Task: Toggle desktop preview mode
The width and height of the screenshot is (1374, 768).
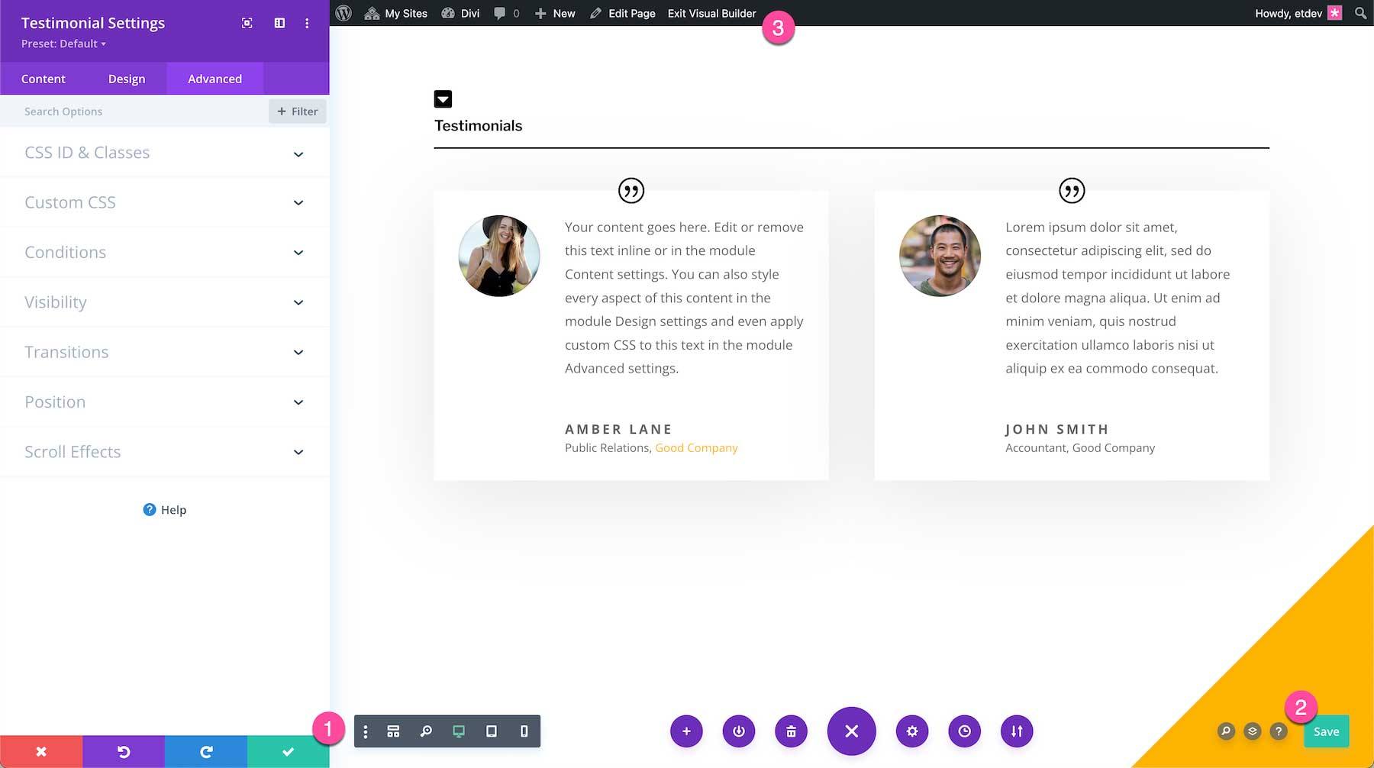Action: [458, 731]
